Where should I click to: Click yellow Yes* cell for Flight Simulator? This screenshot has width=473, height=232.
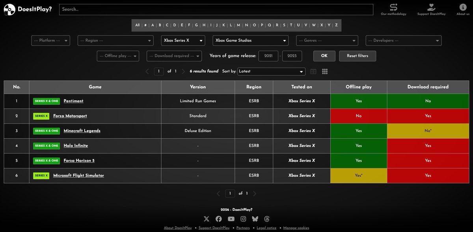tap(359, 176)
